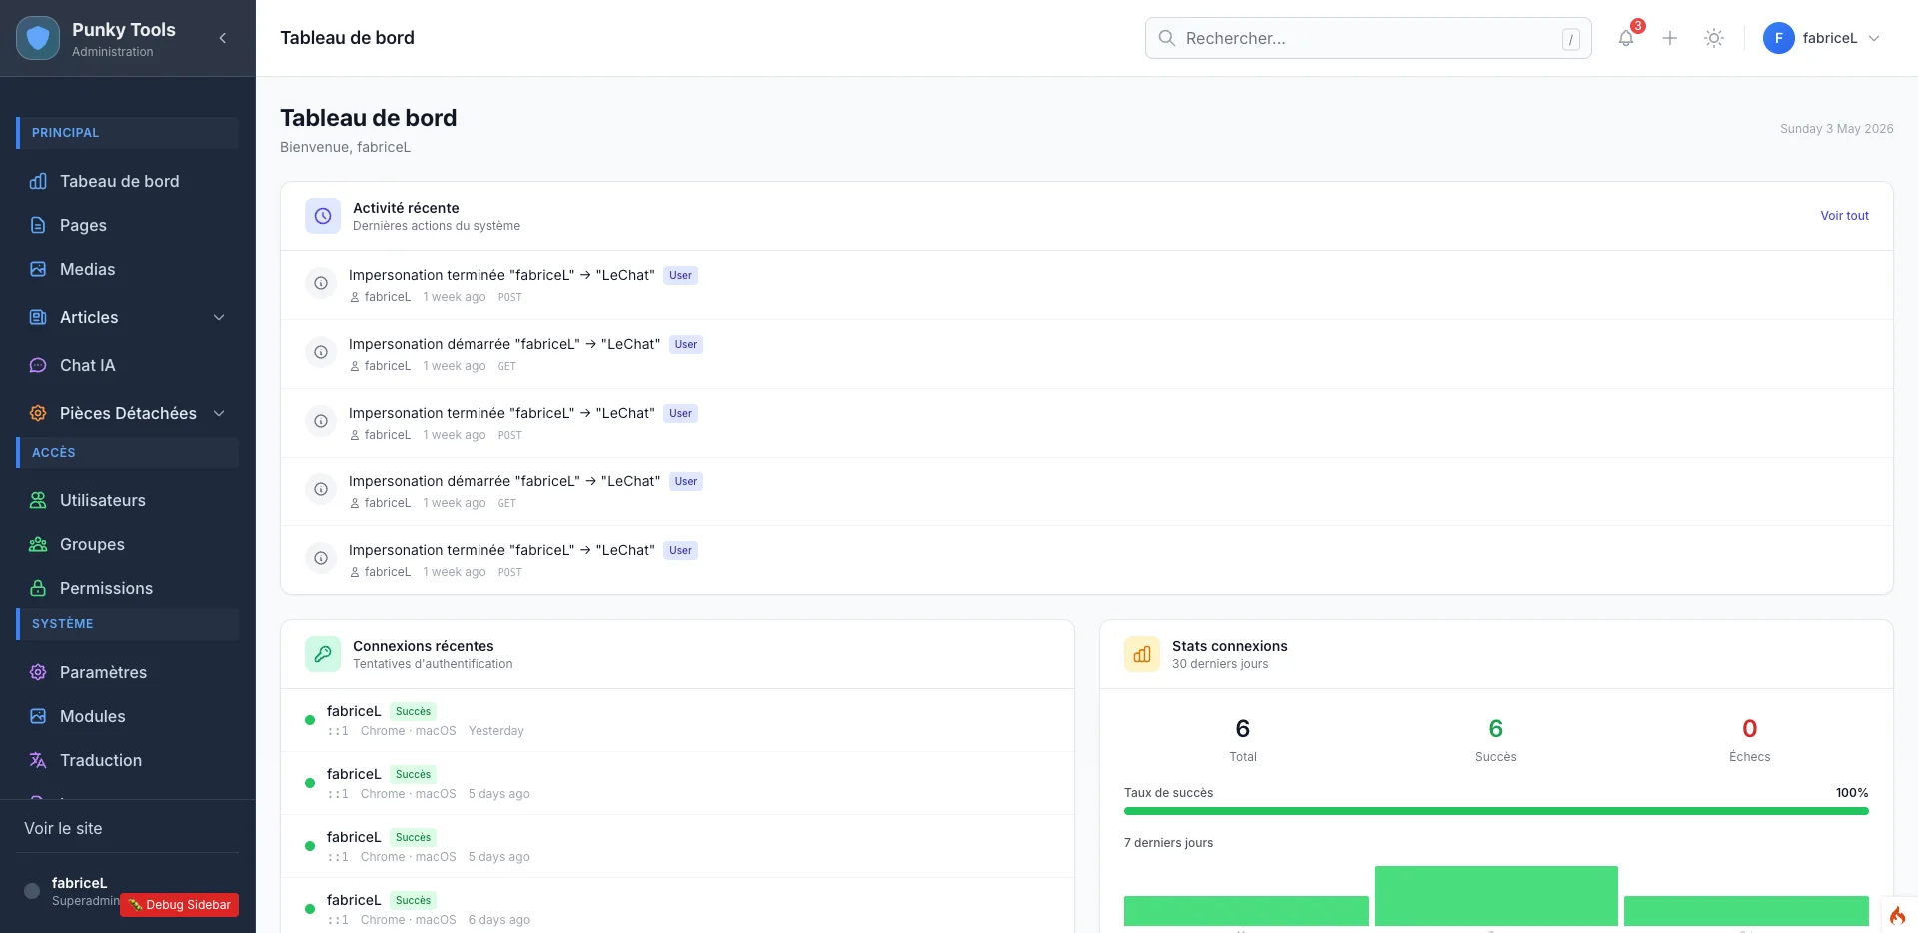This screenshot has width=1918, height=933.
Task: Click Voir tout in Activité récente
Action: tap(1844, 216)
